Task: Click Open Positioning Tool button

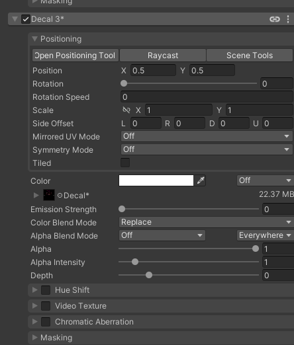Action: pyautogui.click(x=75, y=56)
